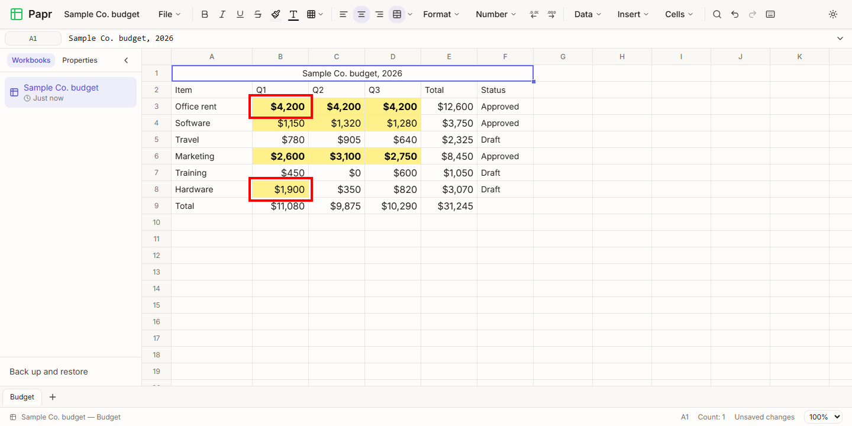Open the File dropdown menu

pos(170,14)
